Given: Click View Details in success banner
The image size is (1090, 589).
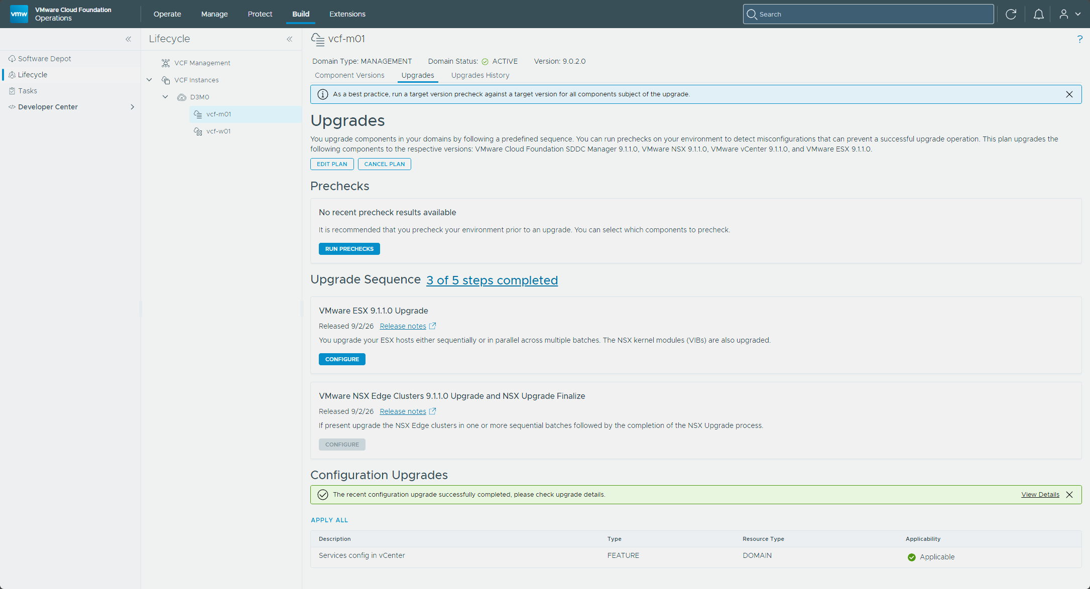Looking at the screenshot, I should tap(1040, 495).
